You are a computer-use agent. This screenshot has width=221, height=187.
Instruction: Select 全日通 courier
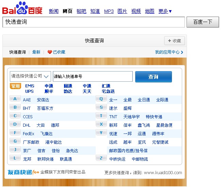[144, 100]
